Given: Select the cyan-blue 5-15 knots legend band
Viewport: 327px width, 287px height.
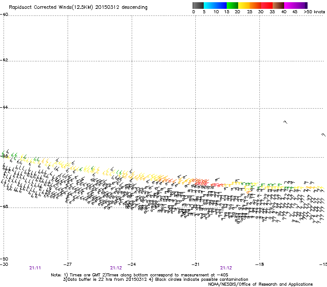Looking at the screenshot, I should 215,5.
